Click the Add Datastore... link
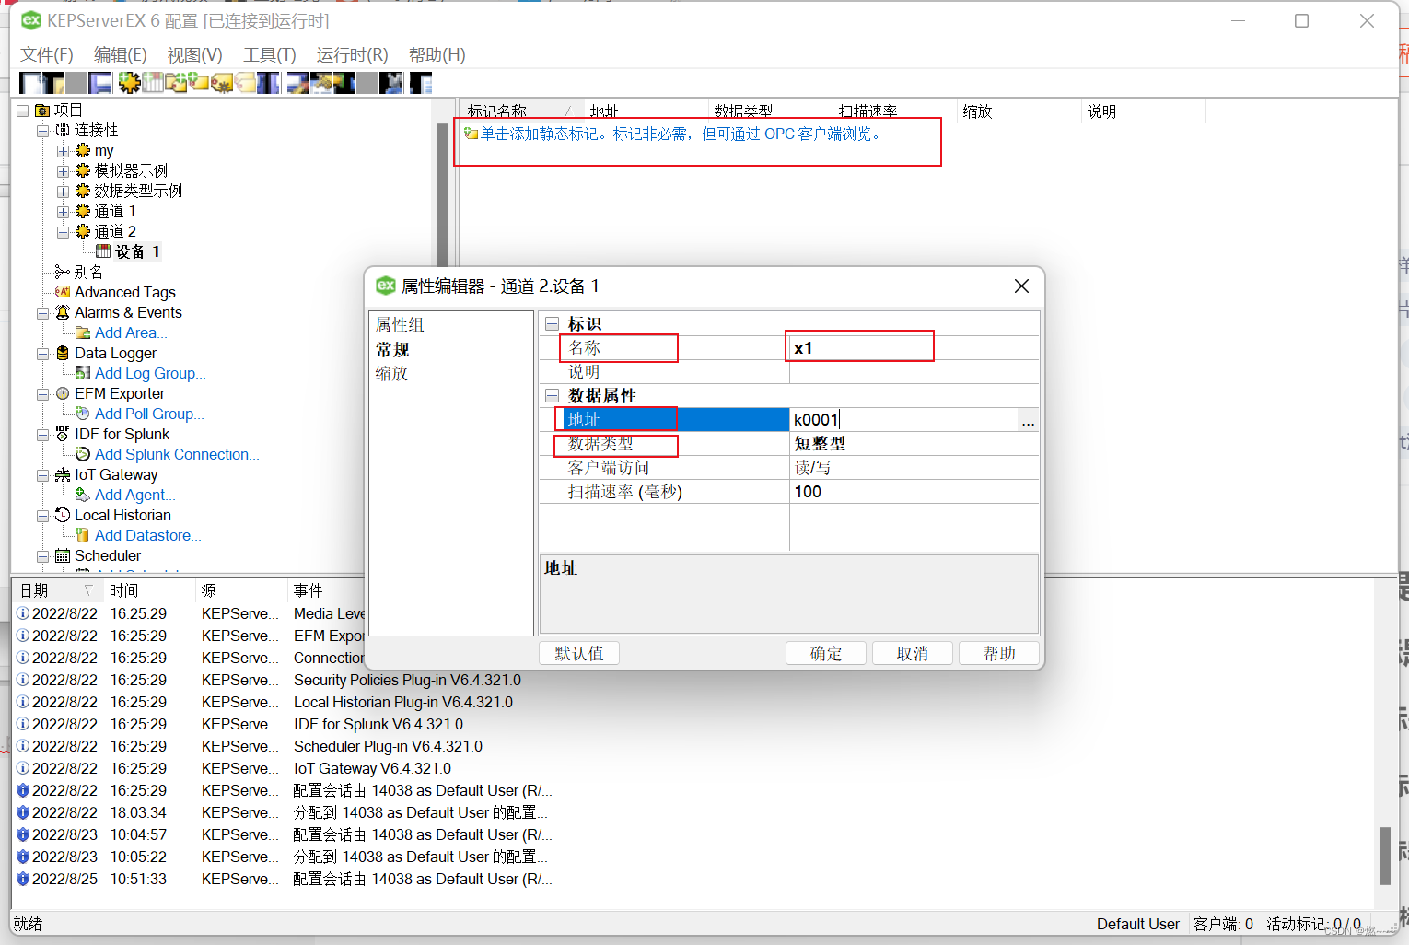This screenshot has height=945, width=1409. [147, 535]
